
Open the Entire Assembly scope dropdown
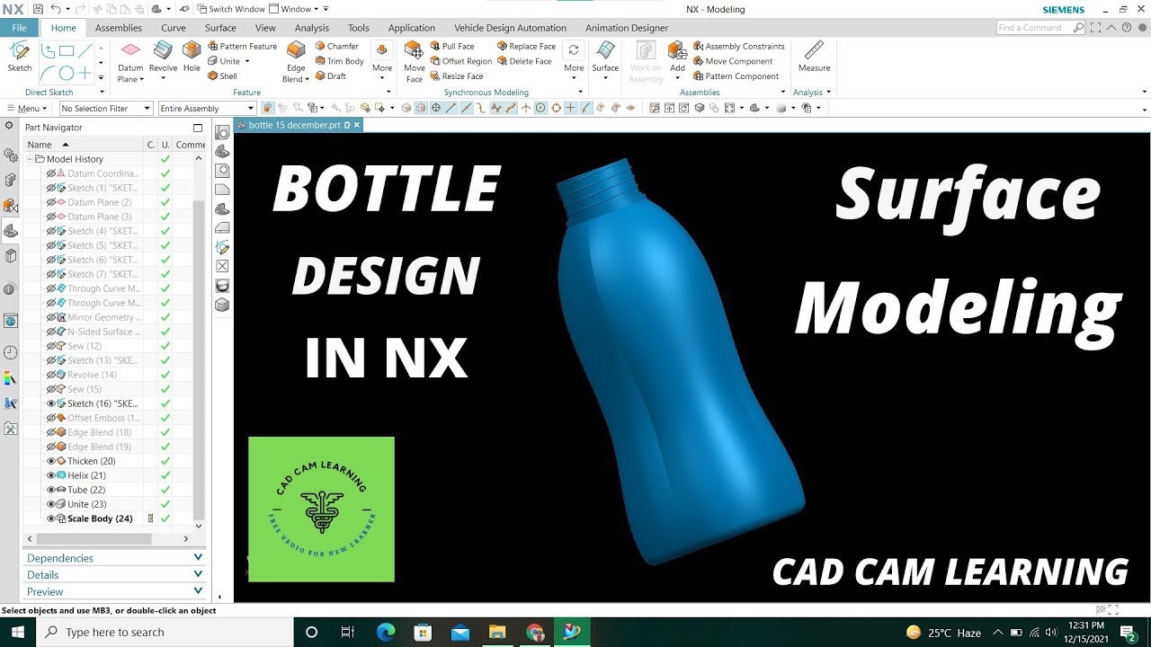[x=208, y=108]
